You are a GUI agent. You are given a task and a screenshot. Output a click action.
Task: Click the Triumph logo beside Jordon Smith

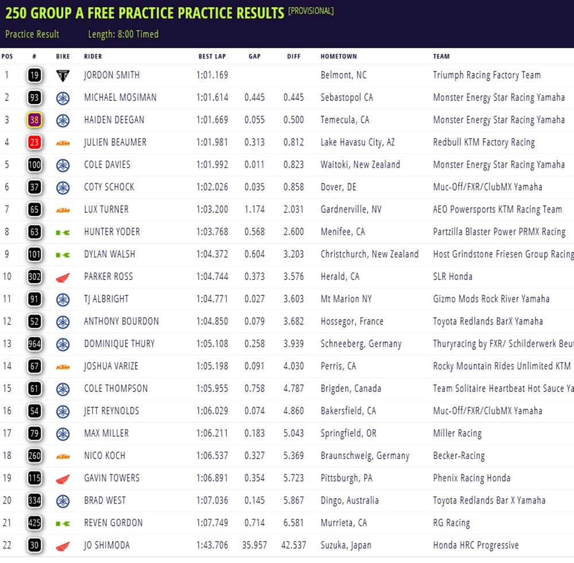pyautogui.click(x=63, y=75)
